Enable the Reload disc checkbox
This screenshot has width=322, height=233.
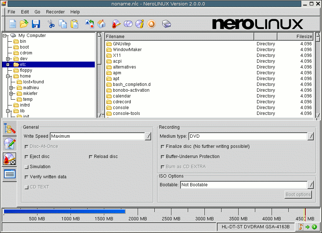coord(90,157)
